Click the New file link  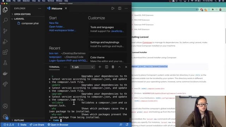54,23
